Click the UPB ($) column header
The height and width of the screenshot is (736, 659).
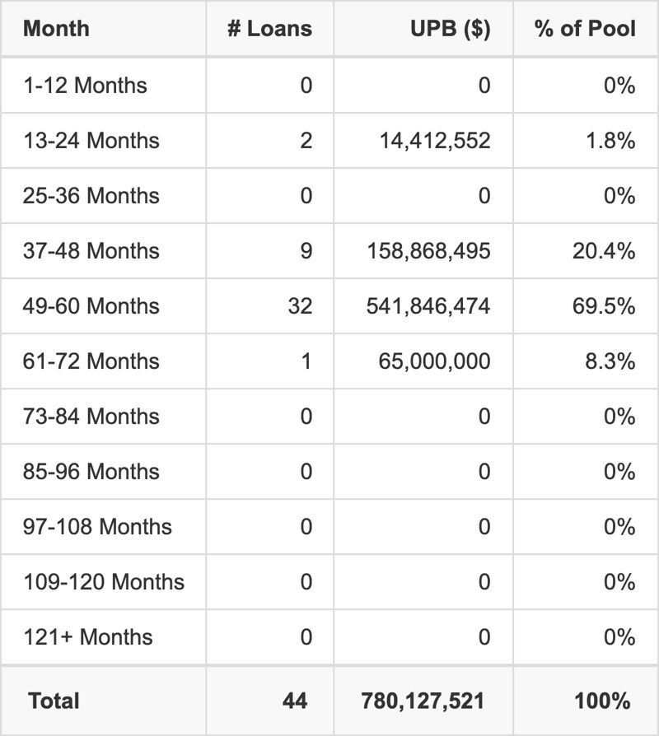pyautogui.click(x=450, y=29)
